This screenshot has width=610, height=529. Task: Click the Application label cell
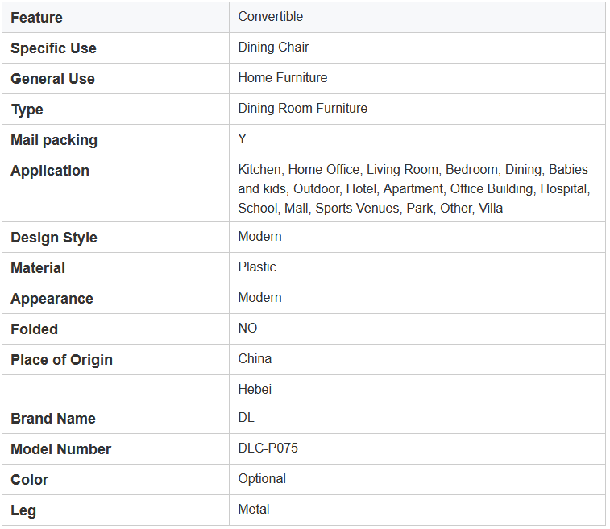tap(115, 188)
